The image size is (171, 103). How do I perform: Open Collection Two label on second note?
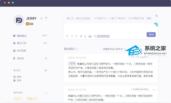[x=140, y=89]
